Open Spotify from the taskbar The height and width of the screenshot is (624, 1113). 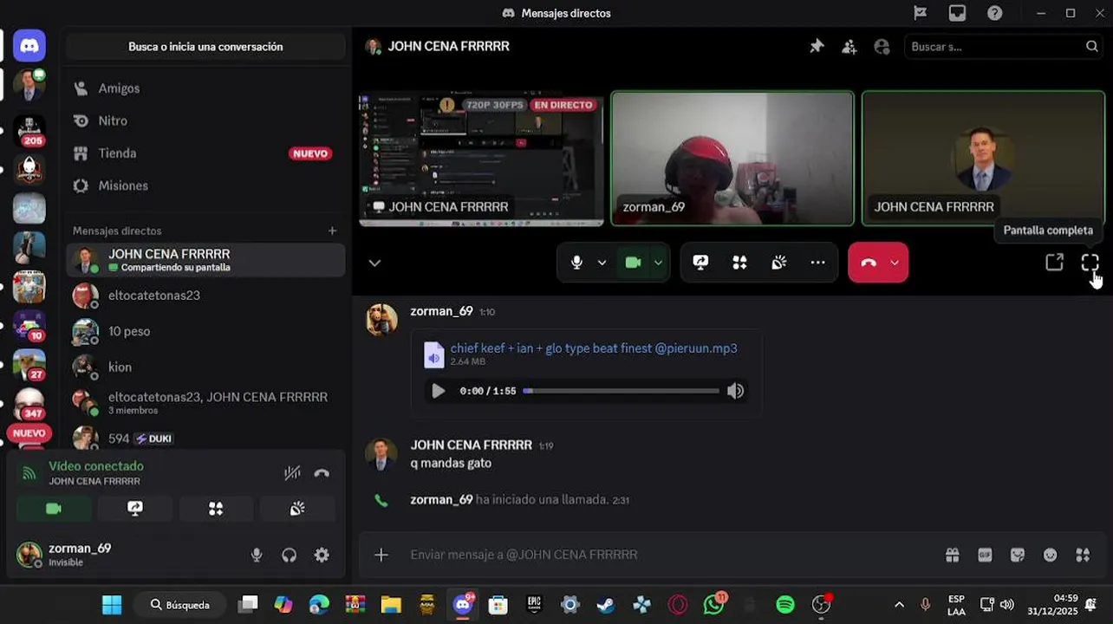tap(784, 604)
